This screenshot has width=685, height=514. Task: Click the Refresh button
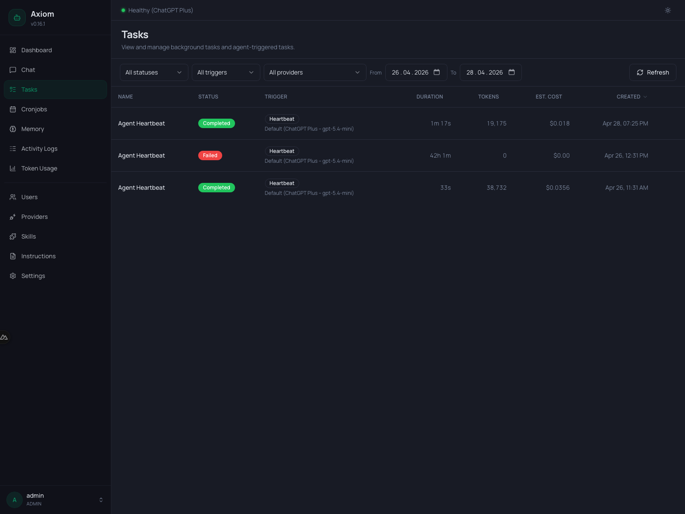tap(652, 72)
